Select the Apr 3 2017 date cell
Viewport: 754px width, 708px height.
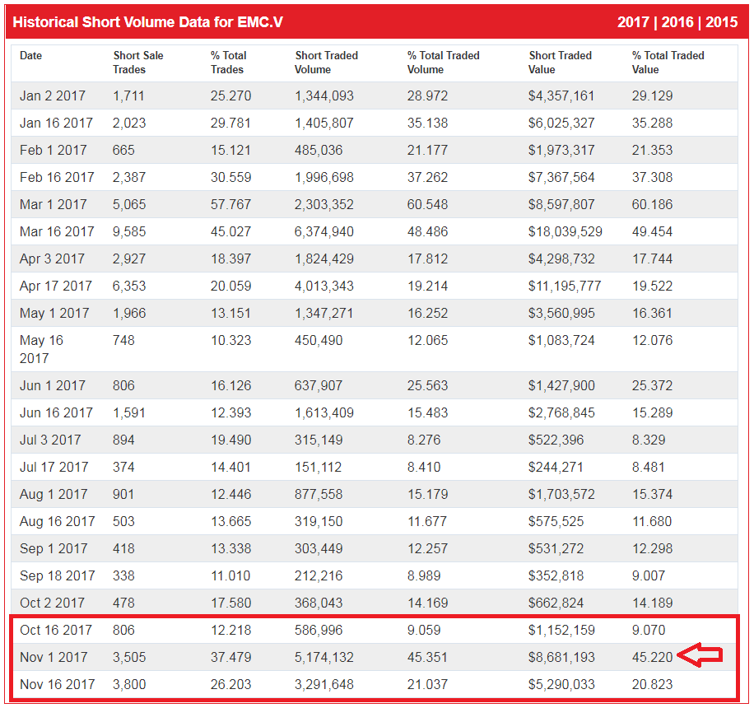pos(52,259)
